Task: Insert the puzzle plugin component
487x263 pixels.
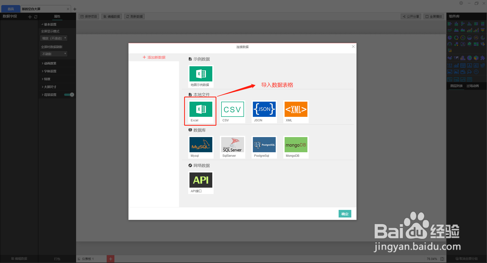Action: pyautogui.click(x=483, y=58)
